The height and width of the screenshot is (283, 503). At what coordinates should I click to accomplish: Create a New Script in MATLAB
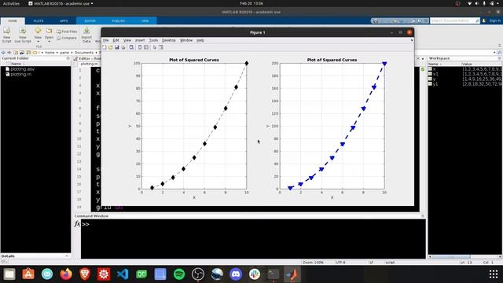tap(6, 35)
